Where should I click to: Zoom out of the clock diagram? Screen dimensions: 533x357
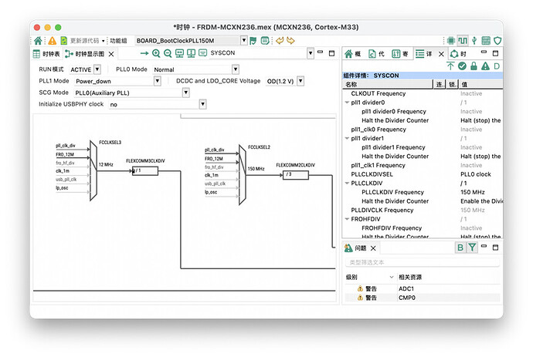(168, 53)
